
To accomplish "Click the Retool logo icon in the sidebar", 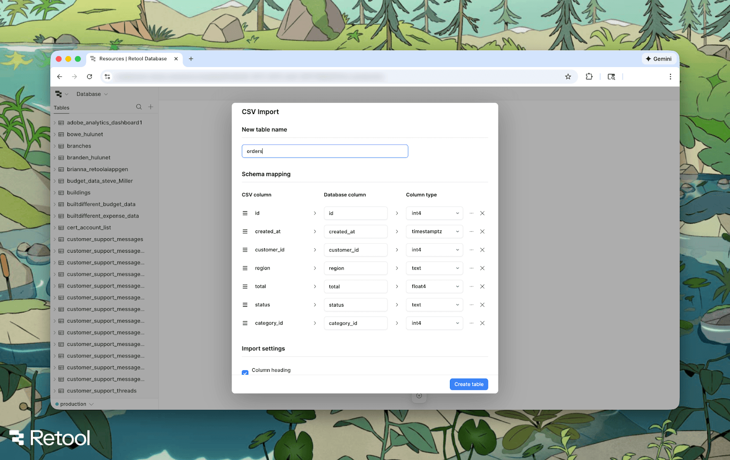I will 59,94.
